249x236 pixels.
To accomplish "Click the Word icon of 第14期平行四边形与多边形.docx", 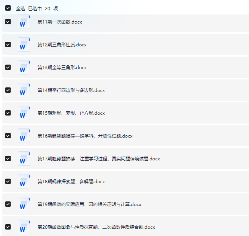I will tap(24, 90).
